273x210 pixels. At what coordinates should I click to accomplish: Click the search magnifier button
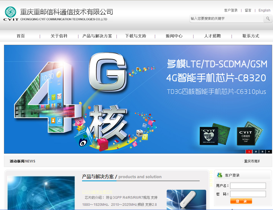(x=268, y=19)
